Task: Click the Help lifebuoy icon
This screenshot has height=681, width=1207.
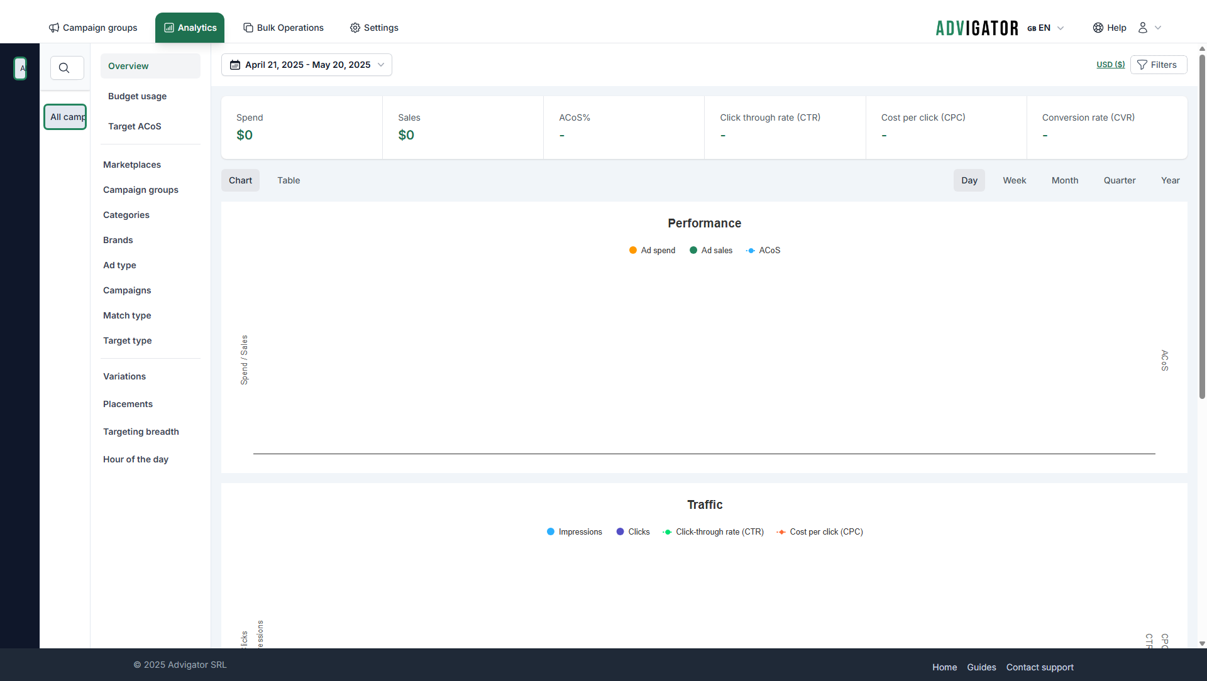Action: click(1098, 28)
